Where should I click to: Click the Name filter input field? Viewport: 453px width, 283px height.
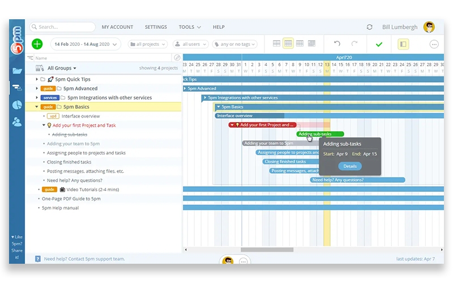[103, 58]
